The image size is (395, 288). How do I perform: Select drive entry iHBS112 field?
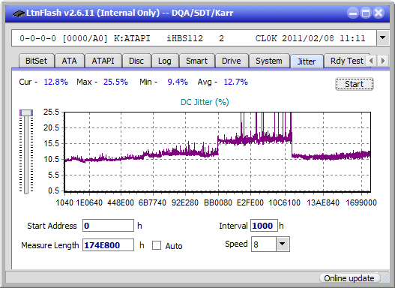click(194, 38)
